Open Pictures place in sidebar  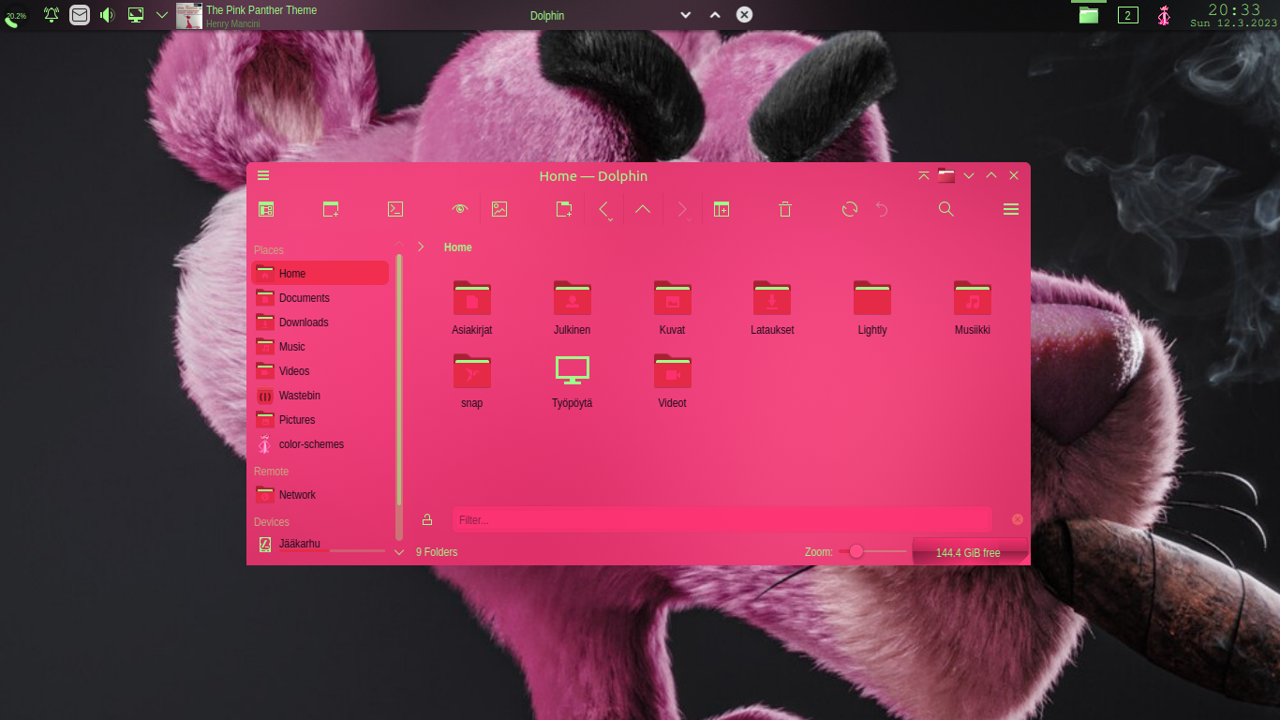(320, 419)
